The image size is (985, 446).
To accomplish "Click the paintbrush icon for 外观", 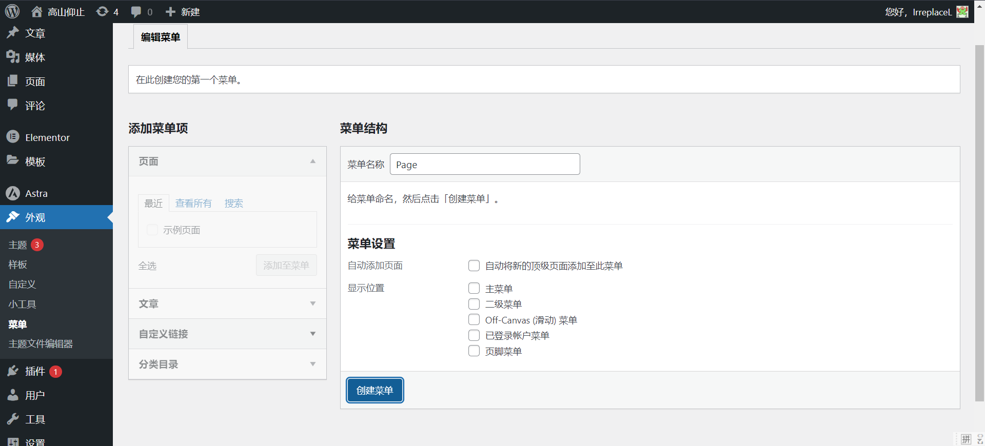I will point(13,217).
